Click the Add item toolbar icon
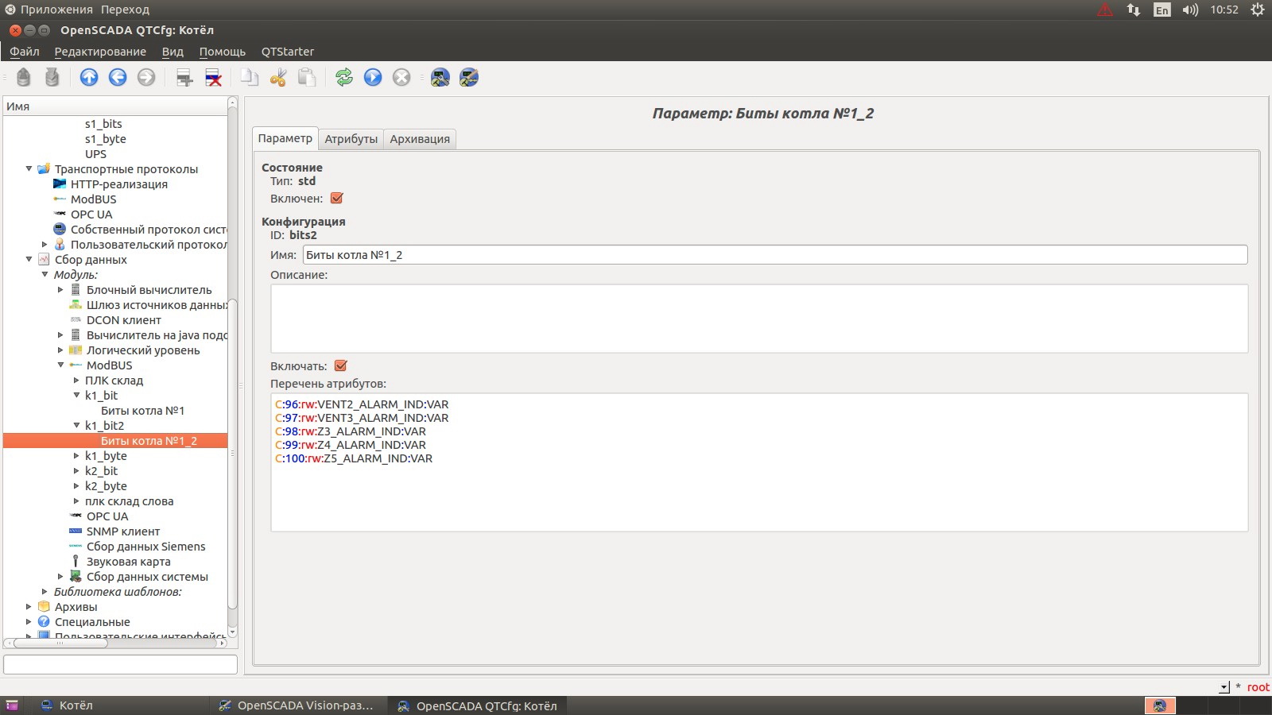 [184, 77]
